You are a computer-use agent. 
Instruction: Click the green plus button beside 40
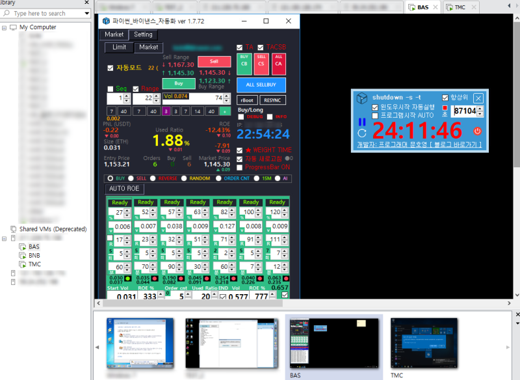coord(225,111)
